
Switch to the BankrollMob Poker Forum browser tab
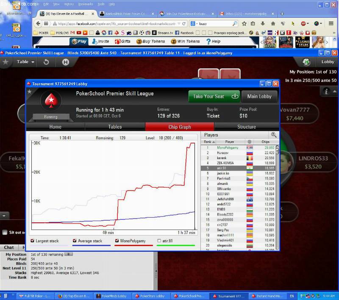coord(127,14)
